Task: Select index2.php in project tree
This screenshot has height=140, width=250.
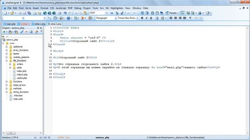Action: coord(22,75)
